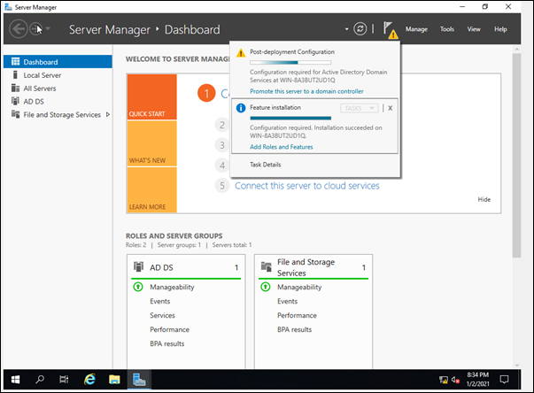Open the navigation history dropdown arrow
Image resolution: width=534 pixels, height=393 pixels.
pyautogui.click(x=48, y=28)
